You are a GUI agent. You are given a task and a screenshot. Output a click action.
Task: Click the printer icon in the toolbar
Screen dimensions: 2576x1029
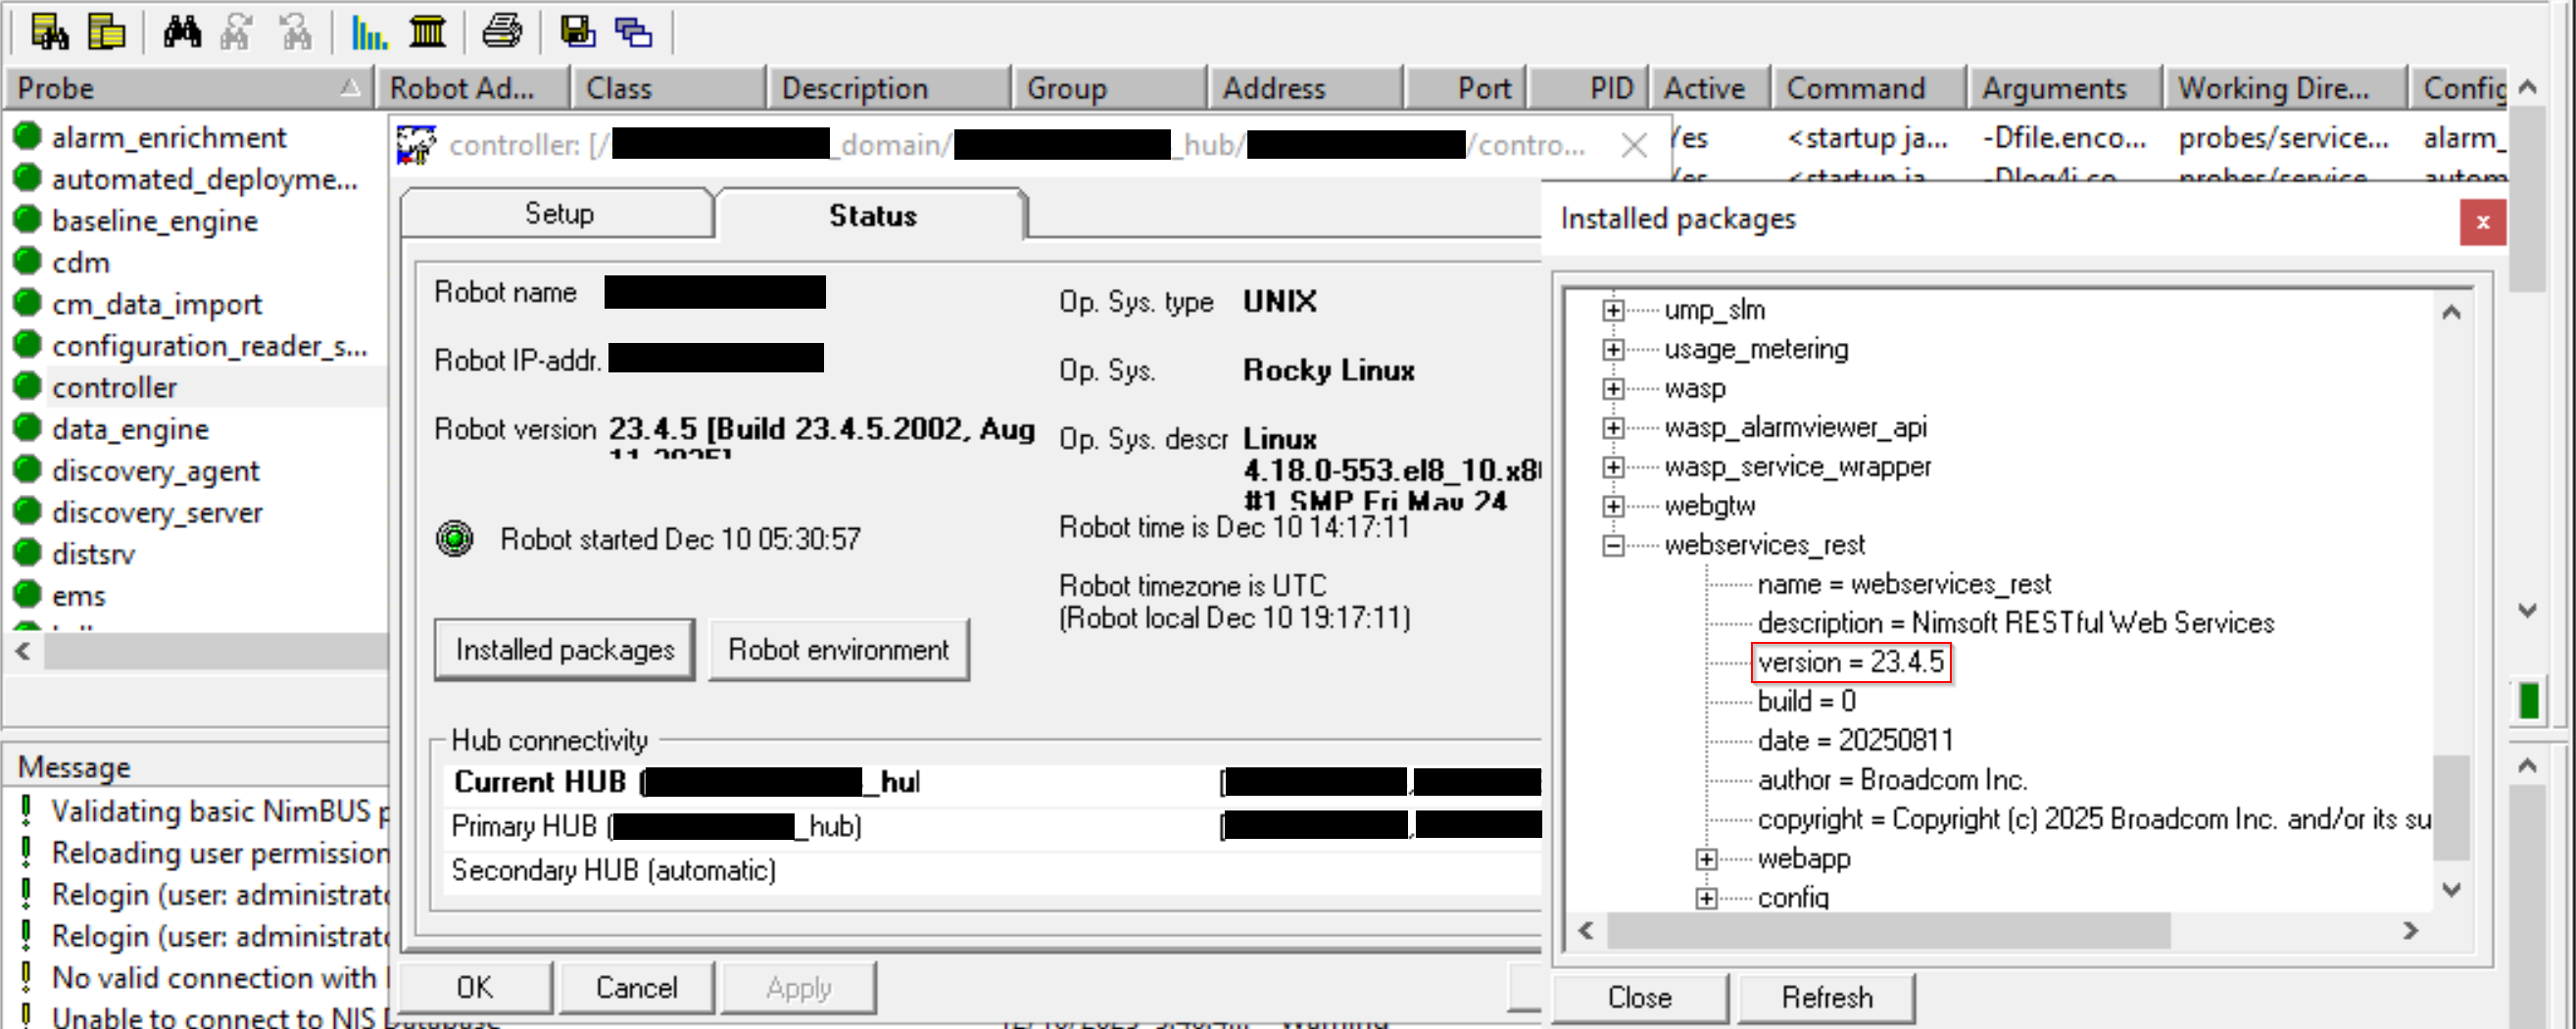[501, 32]
